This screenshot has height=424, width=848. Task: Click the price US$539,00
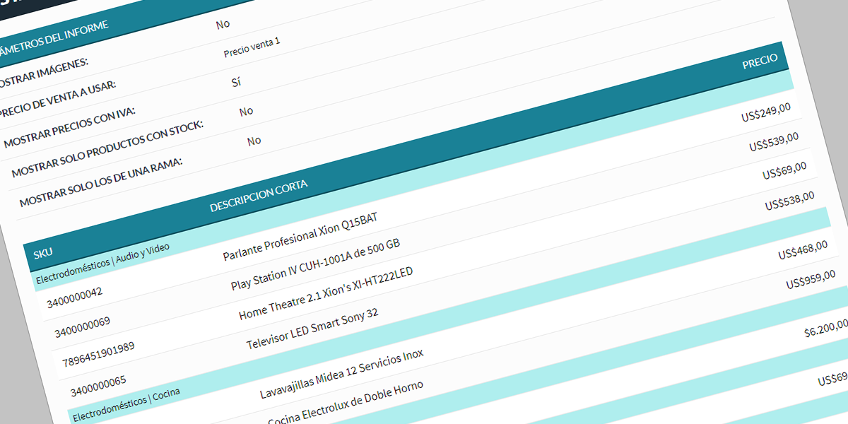pos(774,141)
